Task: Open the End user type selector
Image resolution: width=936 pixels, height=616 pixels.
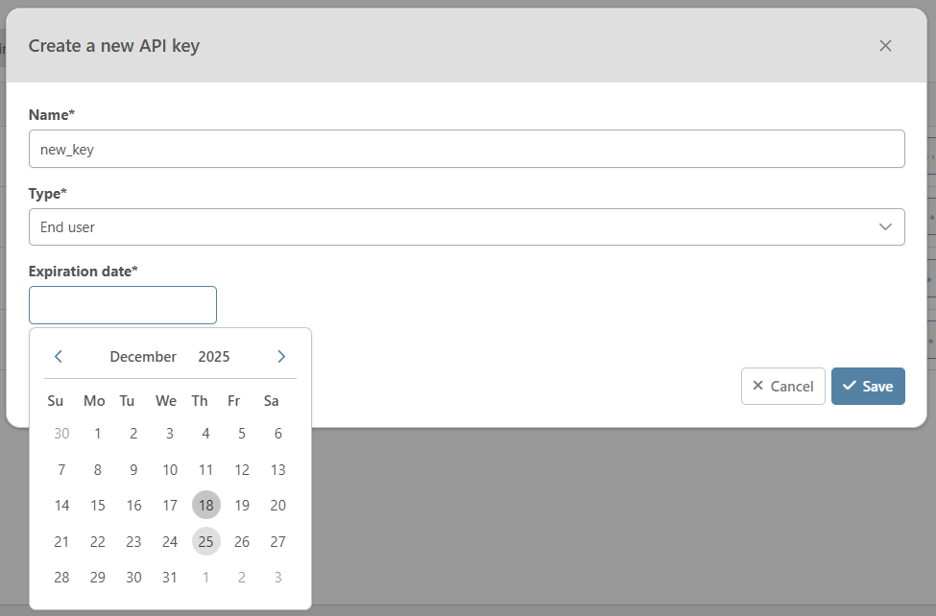Action: [467, 227]
